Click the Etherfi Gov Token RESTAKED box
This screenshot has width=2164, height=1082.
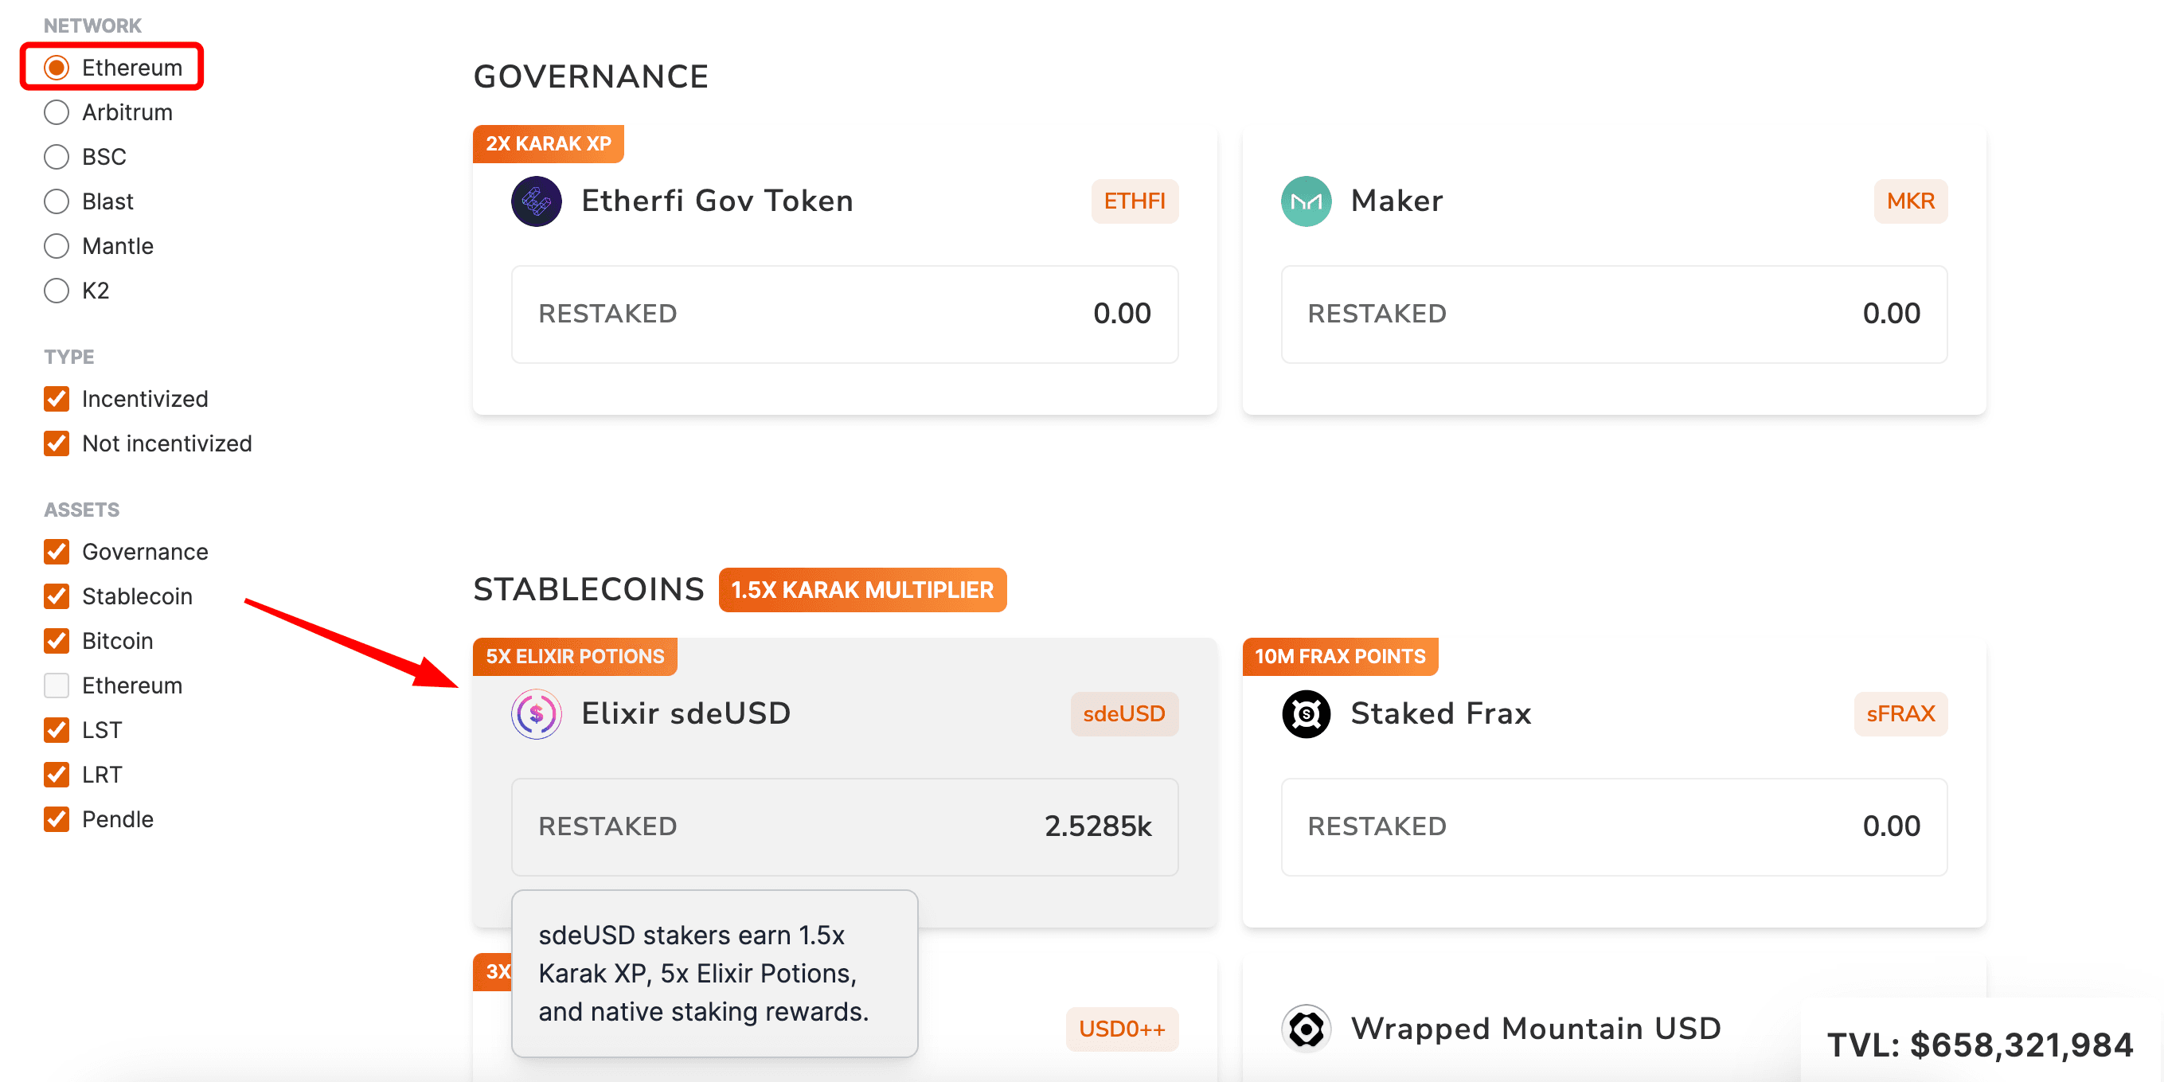[844, 314]
